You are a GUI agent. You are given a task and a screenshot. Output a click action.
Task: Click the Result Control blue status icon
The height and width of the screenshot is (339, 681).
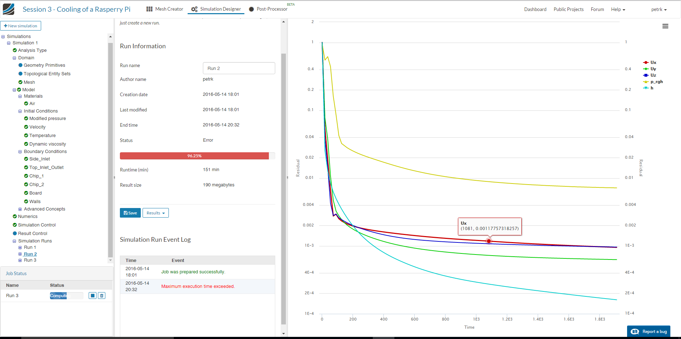click(x=15, y=234)
